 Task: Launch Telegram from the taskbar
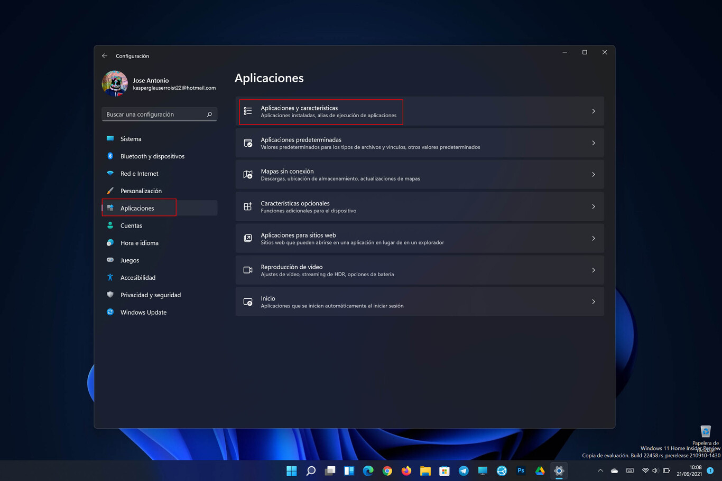click(x=464, y=470)
